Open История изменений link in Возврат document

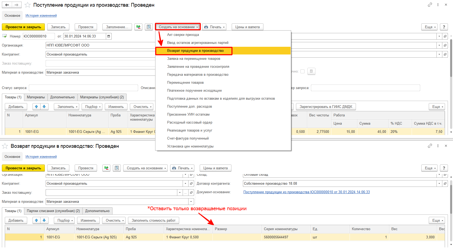coord(41,157)
